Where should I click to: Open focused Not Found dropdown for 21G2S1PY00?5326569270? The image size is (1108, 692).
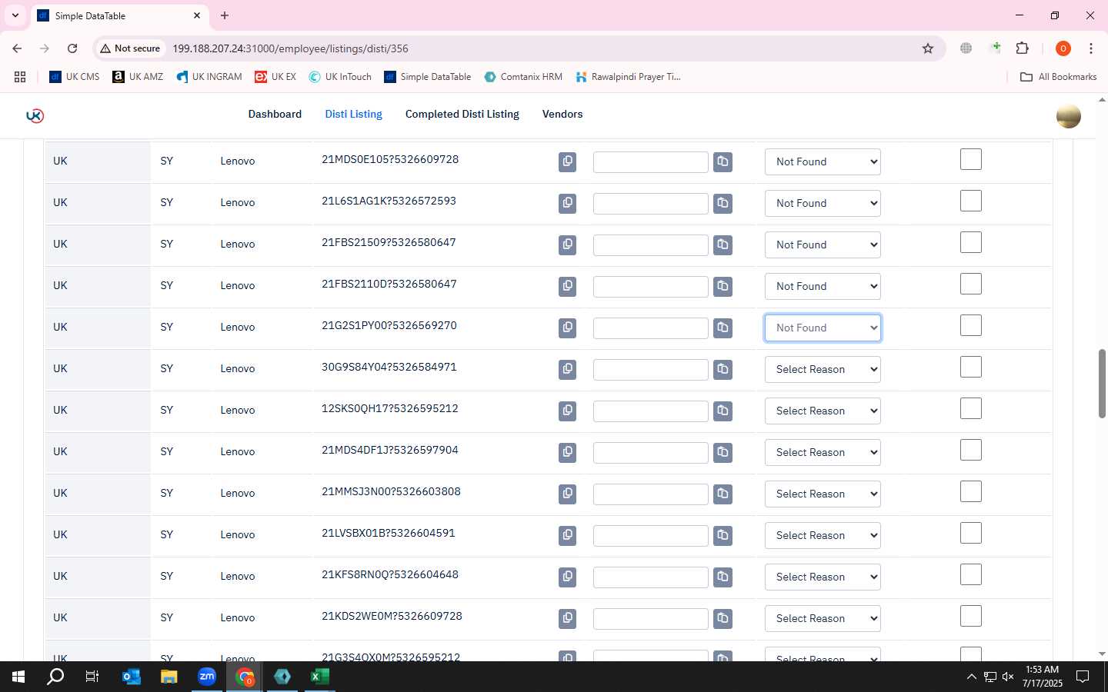click(x=823, y=328)
